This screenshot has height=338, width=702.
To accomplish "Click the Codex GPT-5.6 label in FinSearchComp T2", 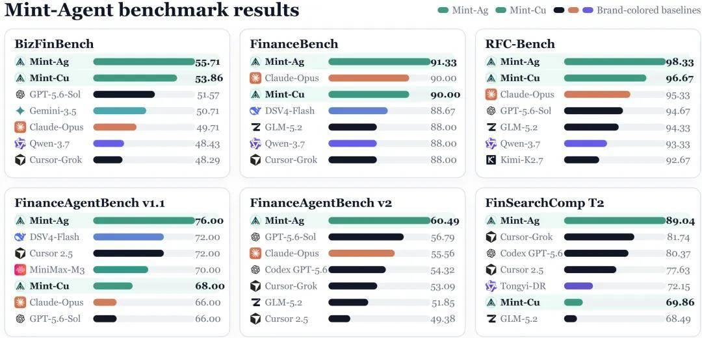I will [532, 254].
